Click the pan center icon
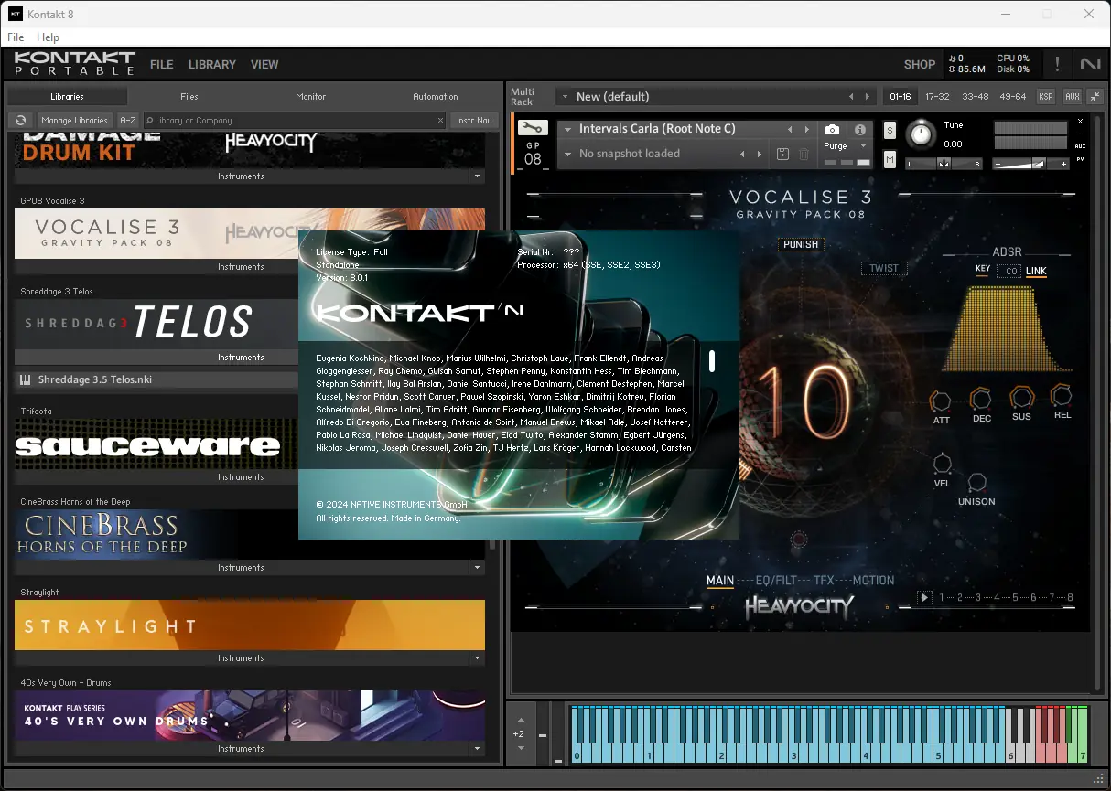This screenshot has height=791, width=1111. pos(944,164)
